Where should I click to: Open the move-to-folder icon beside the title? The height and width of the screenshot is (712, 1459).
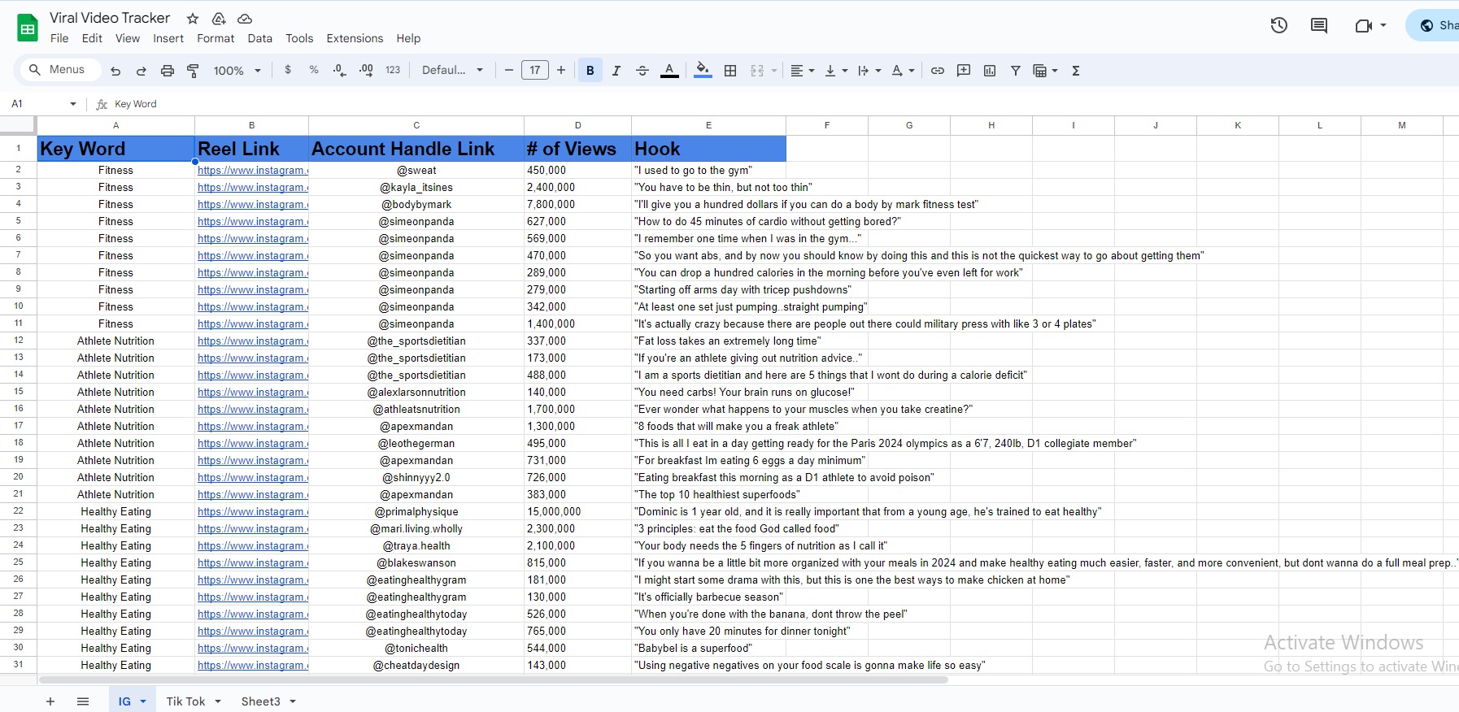[x=219, y=18]
